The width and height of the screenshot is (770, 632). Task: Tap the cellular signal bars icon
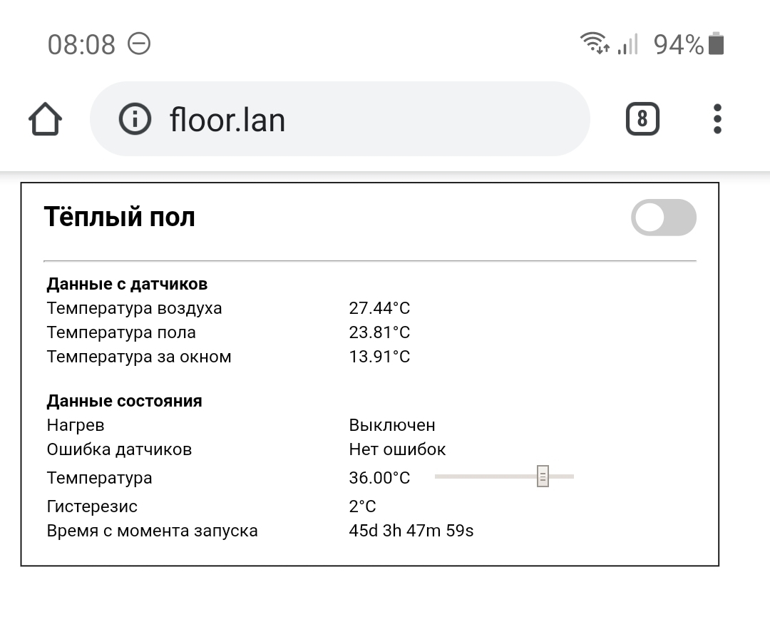tap(627, 45)
